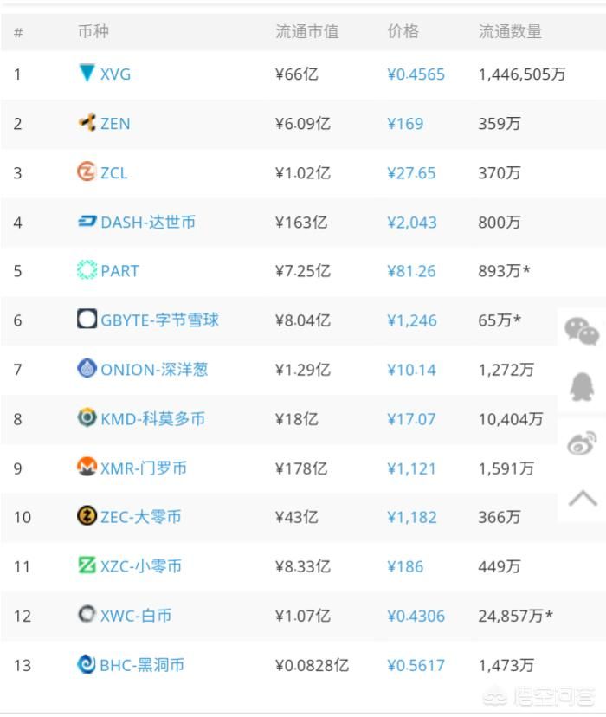Sort by 流通数量 column header
This screenshot has height=717, width=606.
510,31
